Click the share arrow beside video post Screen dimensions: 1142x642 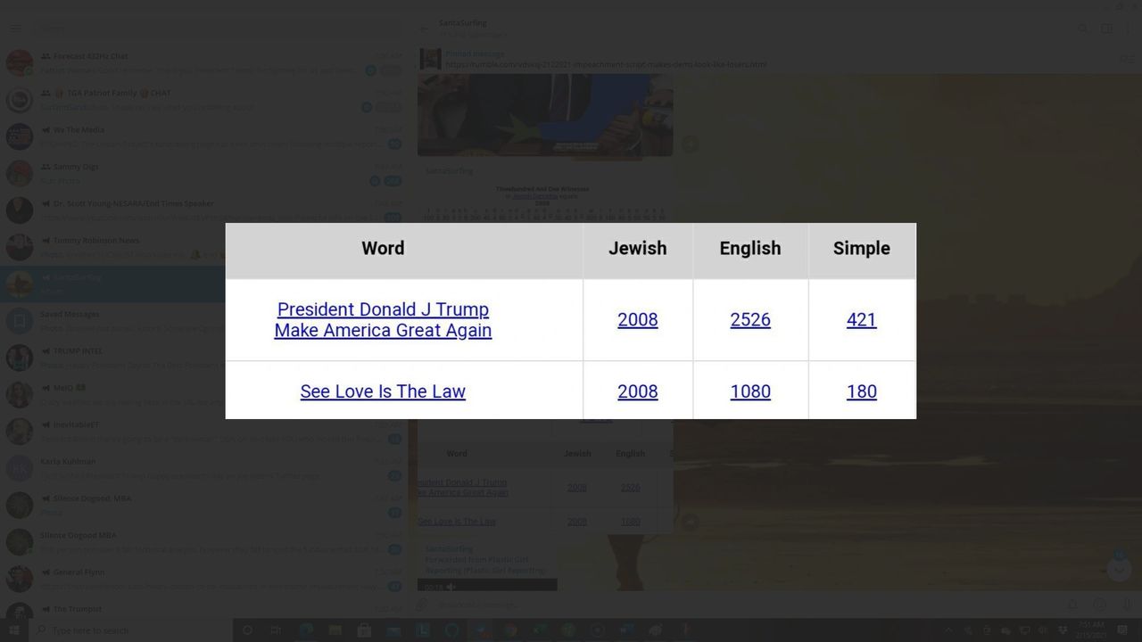click(x=690, y=144)
